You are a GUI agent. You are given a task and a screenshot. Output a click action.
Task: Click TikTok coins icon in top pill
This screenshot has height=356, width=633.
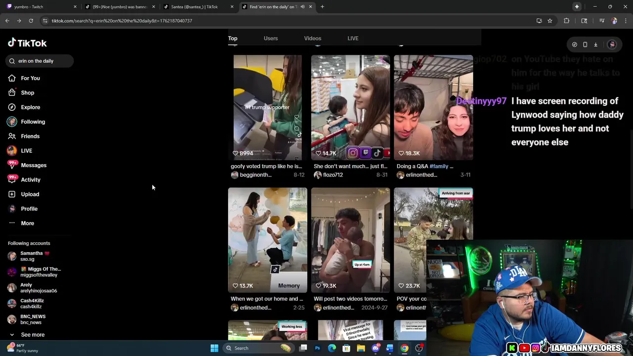(x=574, y=44)
